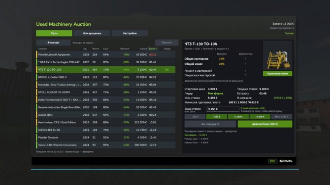Image resolution: width=330 pixels, height=185 pixels.
Task: Raise bid with the +250 € button
Action: tap(217, 117)
